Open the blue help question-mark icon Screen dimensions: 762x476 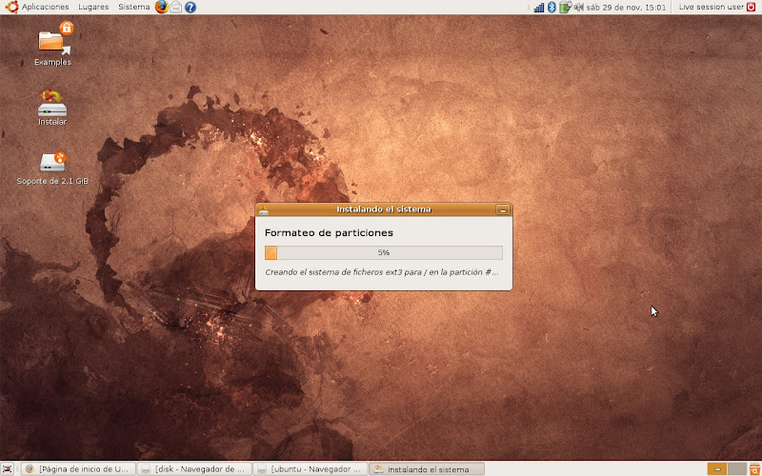pos(190,7)
